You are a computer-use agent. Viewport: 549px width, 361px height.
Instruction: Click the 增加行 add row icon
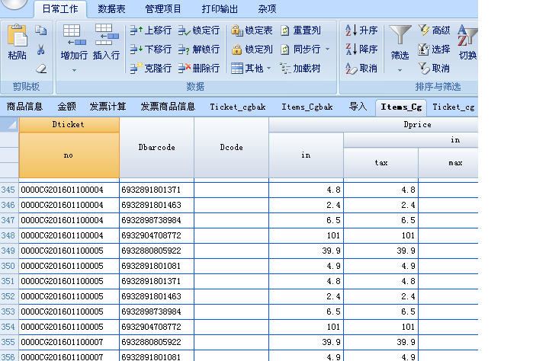coord(74,35)
